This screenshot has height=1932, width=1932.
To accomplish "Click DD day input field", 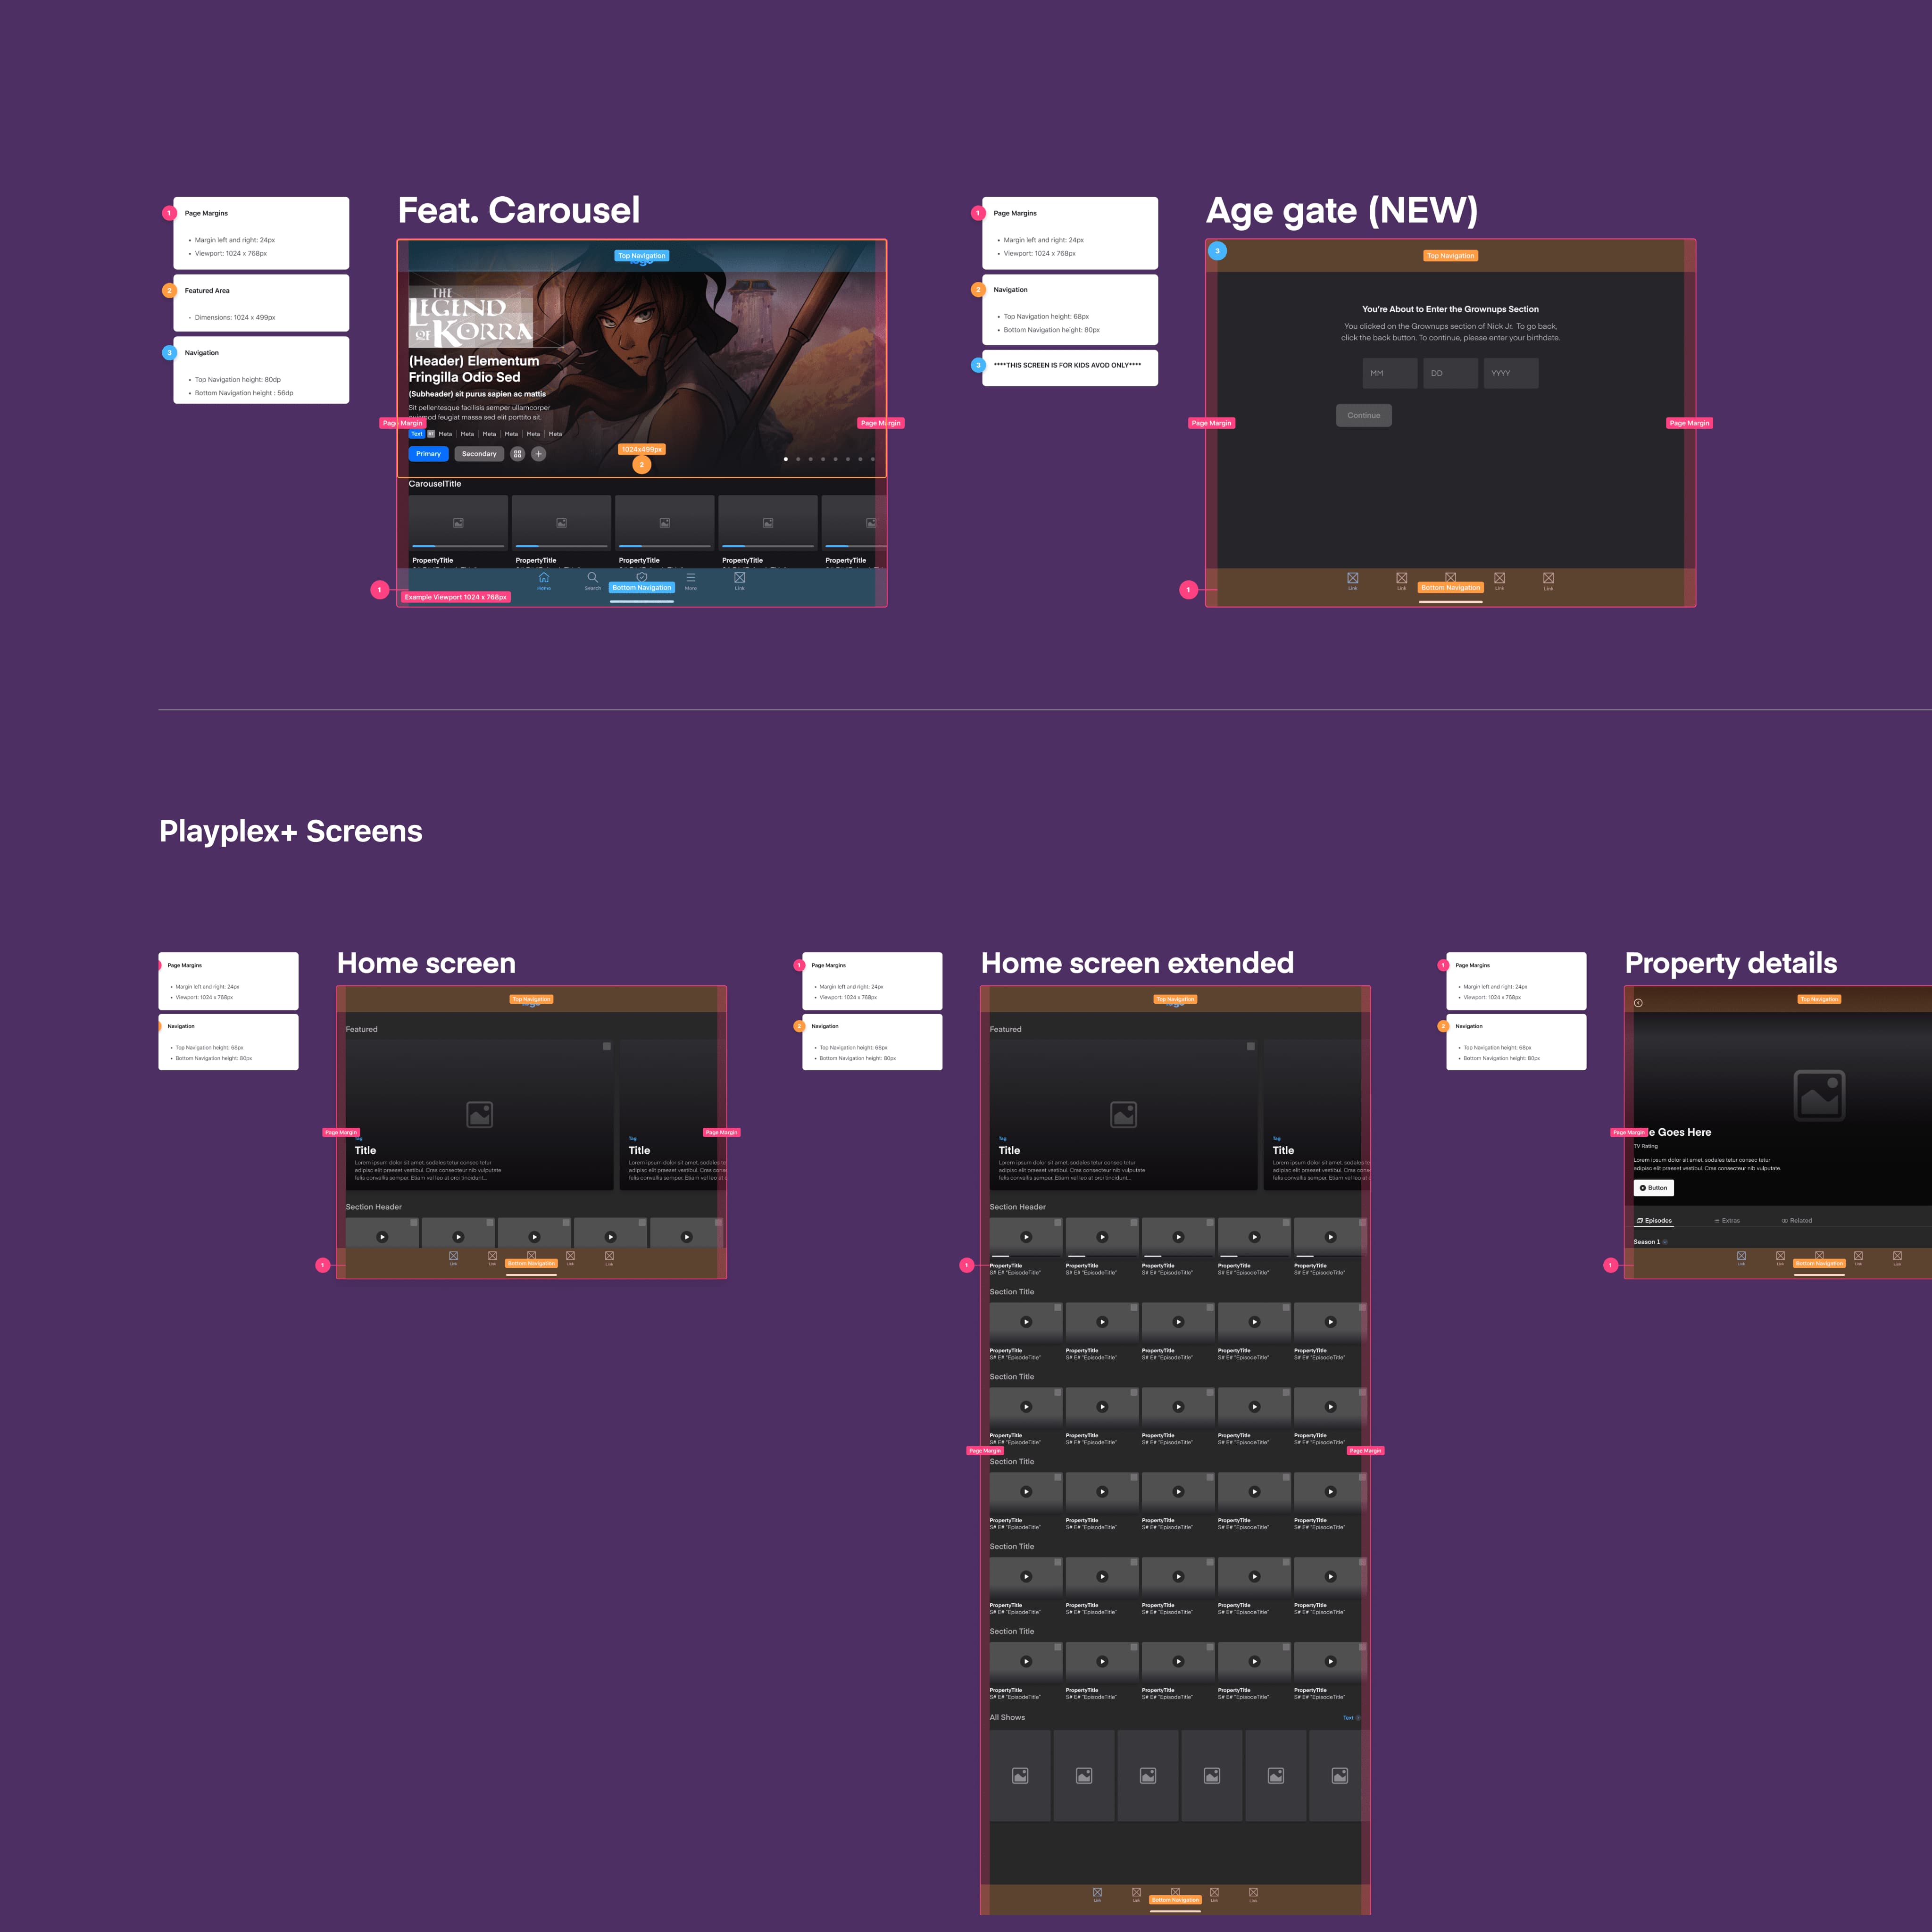I will 1450,373.
